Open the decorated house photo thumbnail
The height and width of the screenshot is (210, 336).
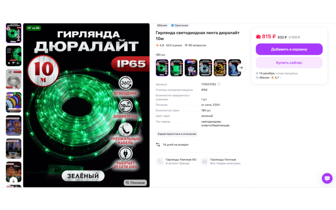tap(13, 125)
